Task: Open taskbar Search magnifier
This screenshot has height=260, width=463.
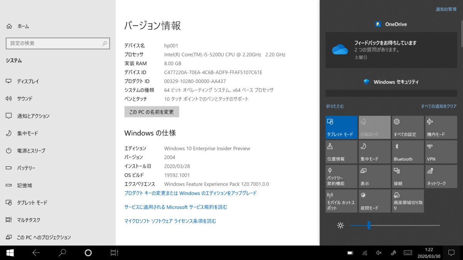Action: click(x=62, y=253)
